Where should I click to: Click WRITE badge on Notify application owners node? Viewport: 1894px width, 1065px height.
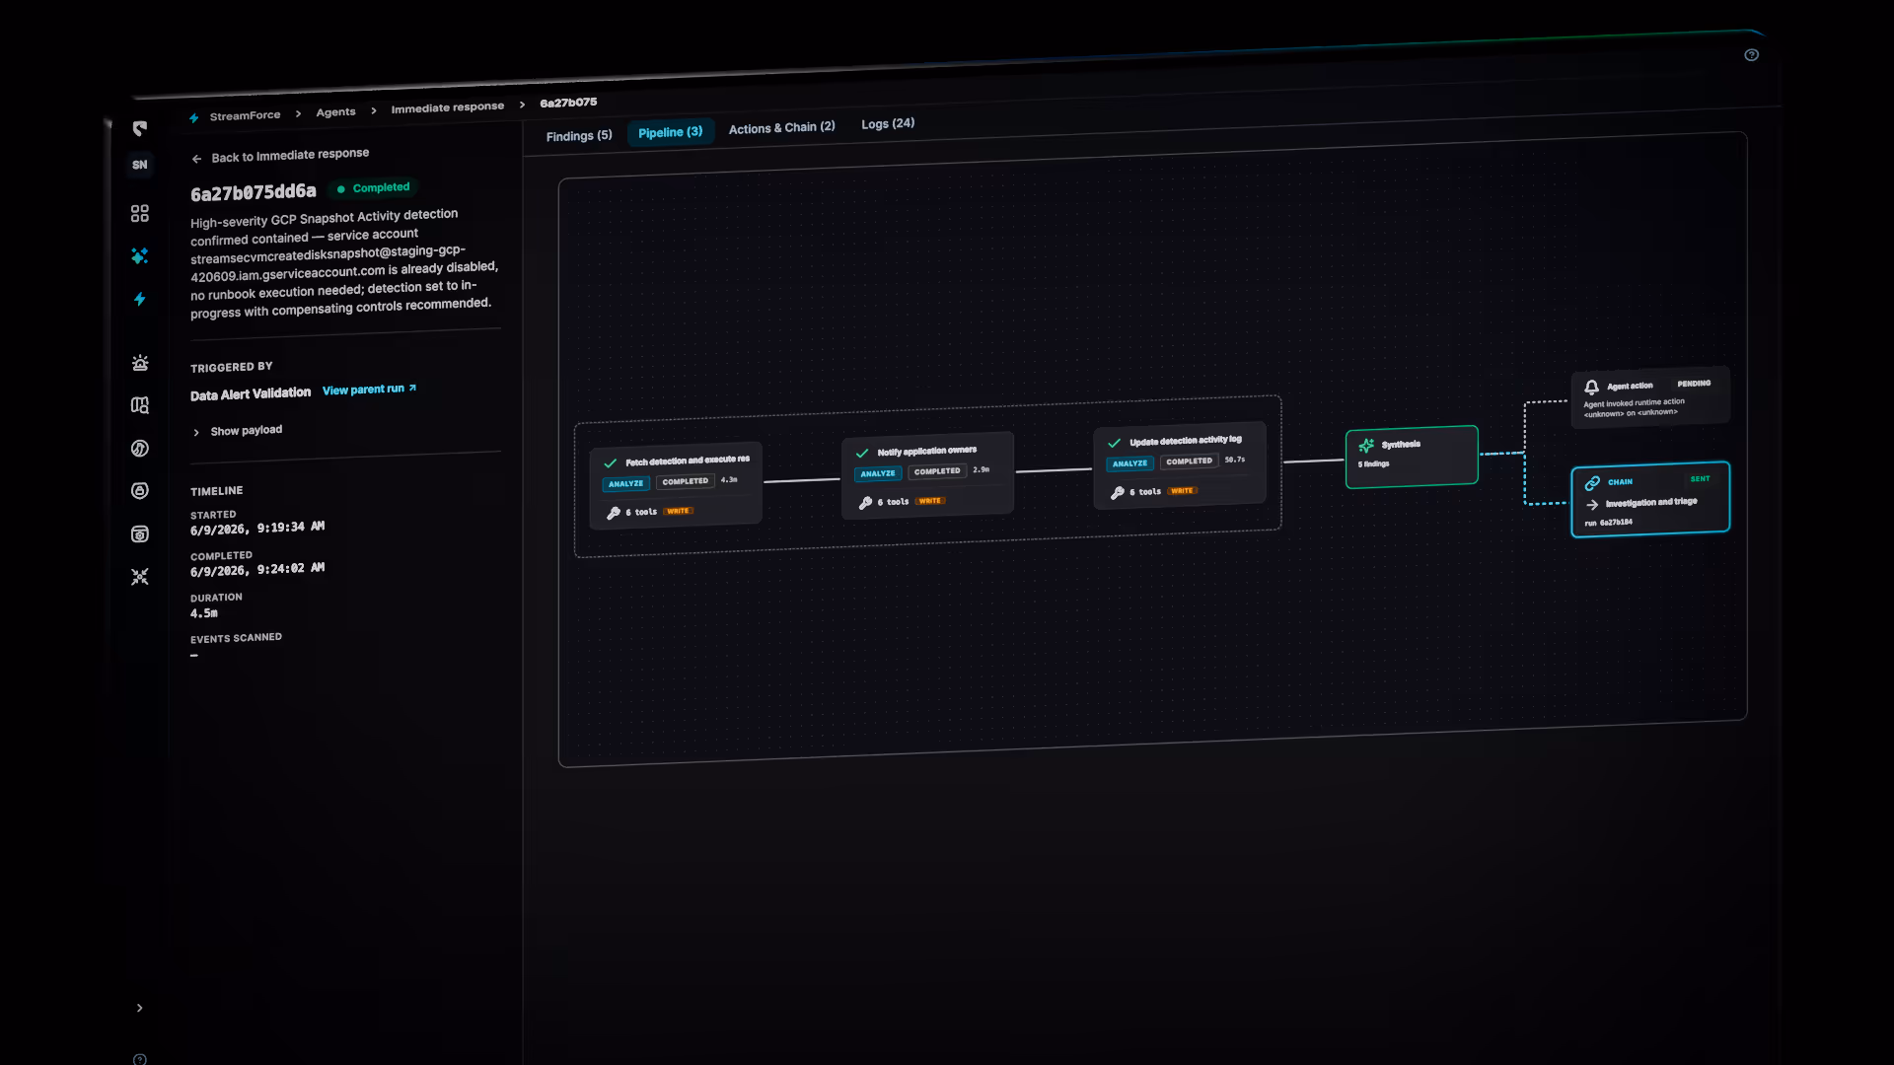point(930,501)
